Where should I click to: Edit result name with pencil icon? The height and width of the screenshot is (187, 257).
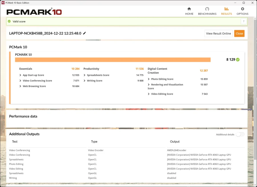(x=85, y=33)
